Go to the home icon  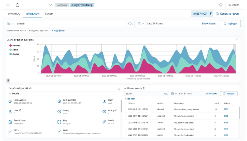click(x=18, y=5)
